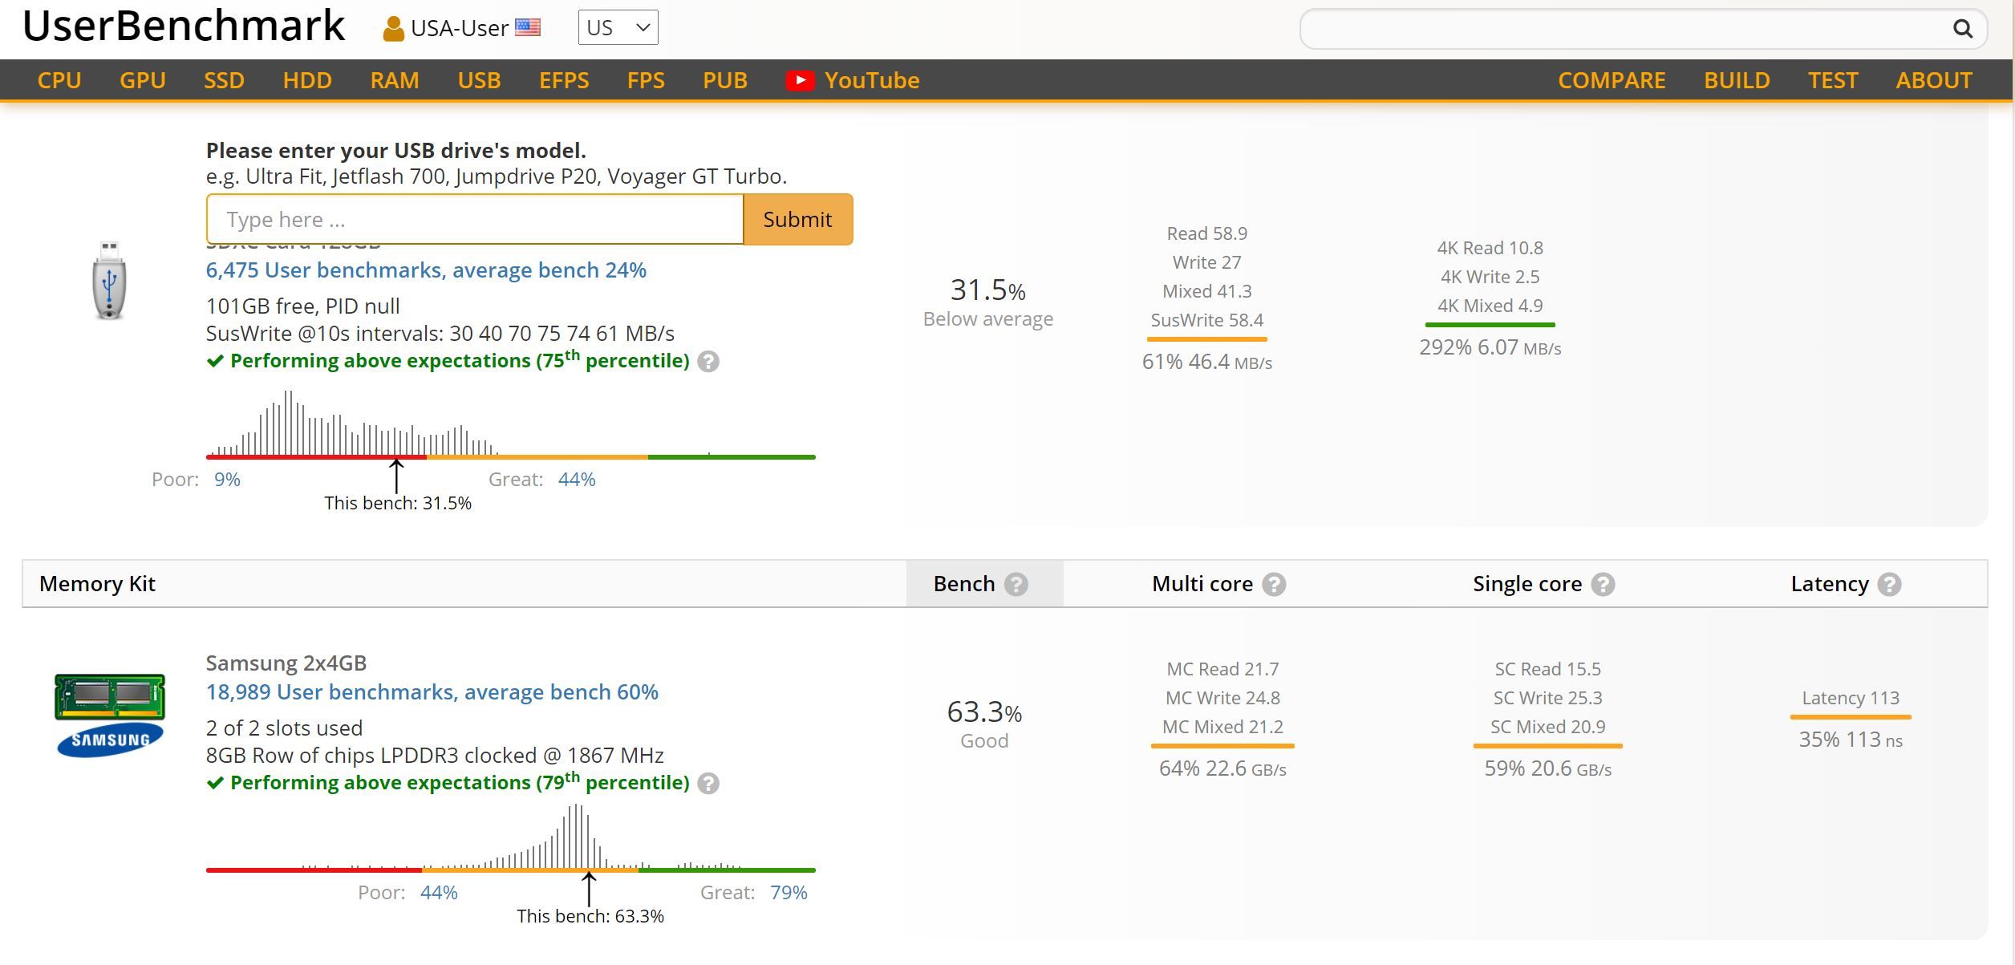Click the Memory Kit header label
Viewport: 2015px width, 965px height.
97,584
